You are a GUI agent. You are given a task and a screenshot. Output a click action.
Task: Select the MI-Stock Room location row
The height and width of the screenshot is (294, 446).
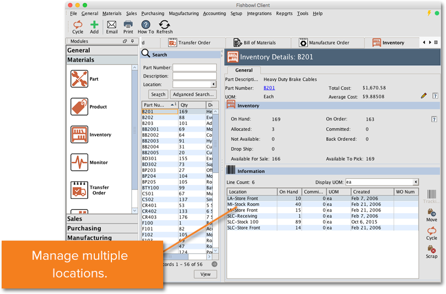(x=323, y=204)
